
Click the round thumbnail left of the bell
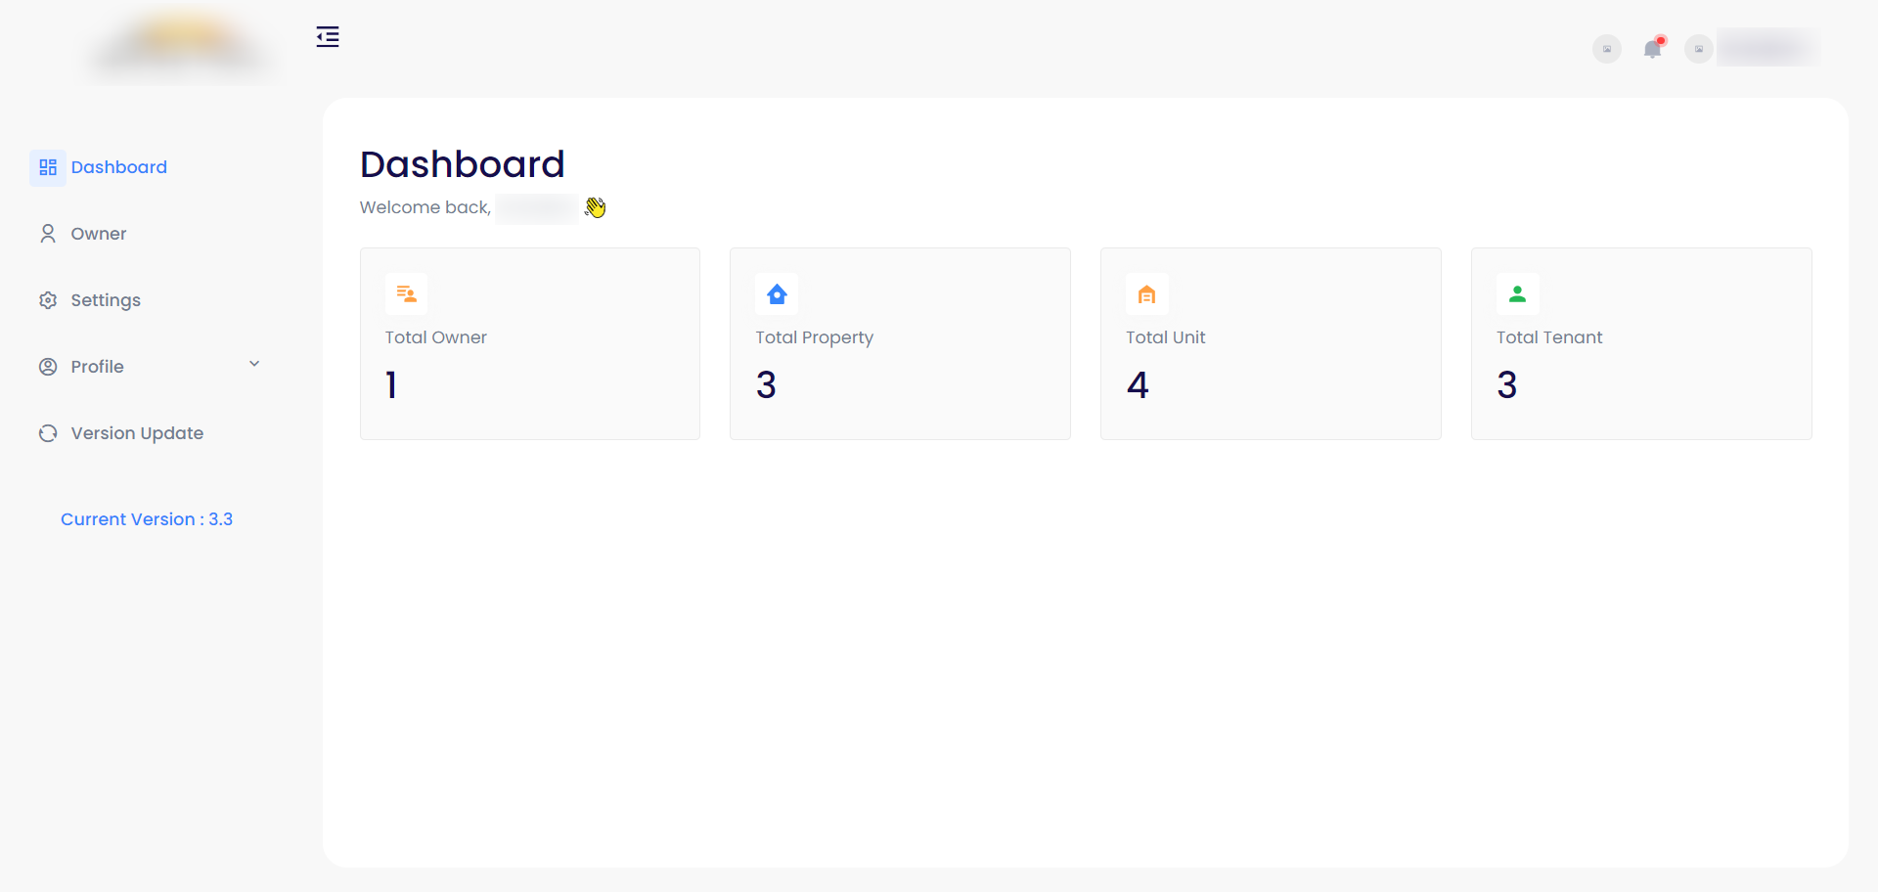tap(1606, 49)
